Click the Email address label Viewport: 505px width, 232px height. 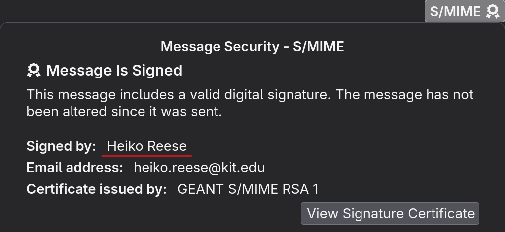click(x=74, y=167)
